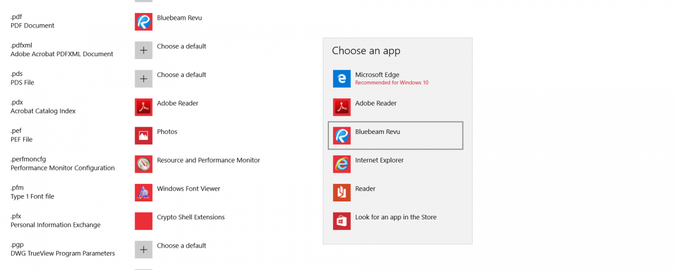Pick Internet Explorer from the app list

tap(395, 164)
